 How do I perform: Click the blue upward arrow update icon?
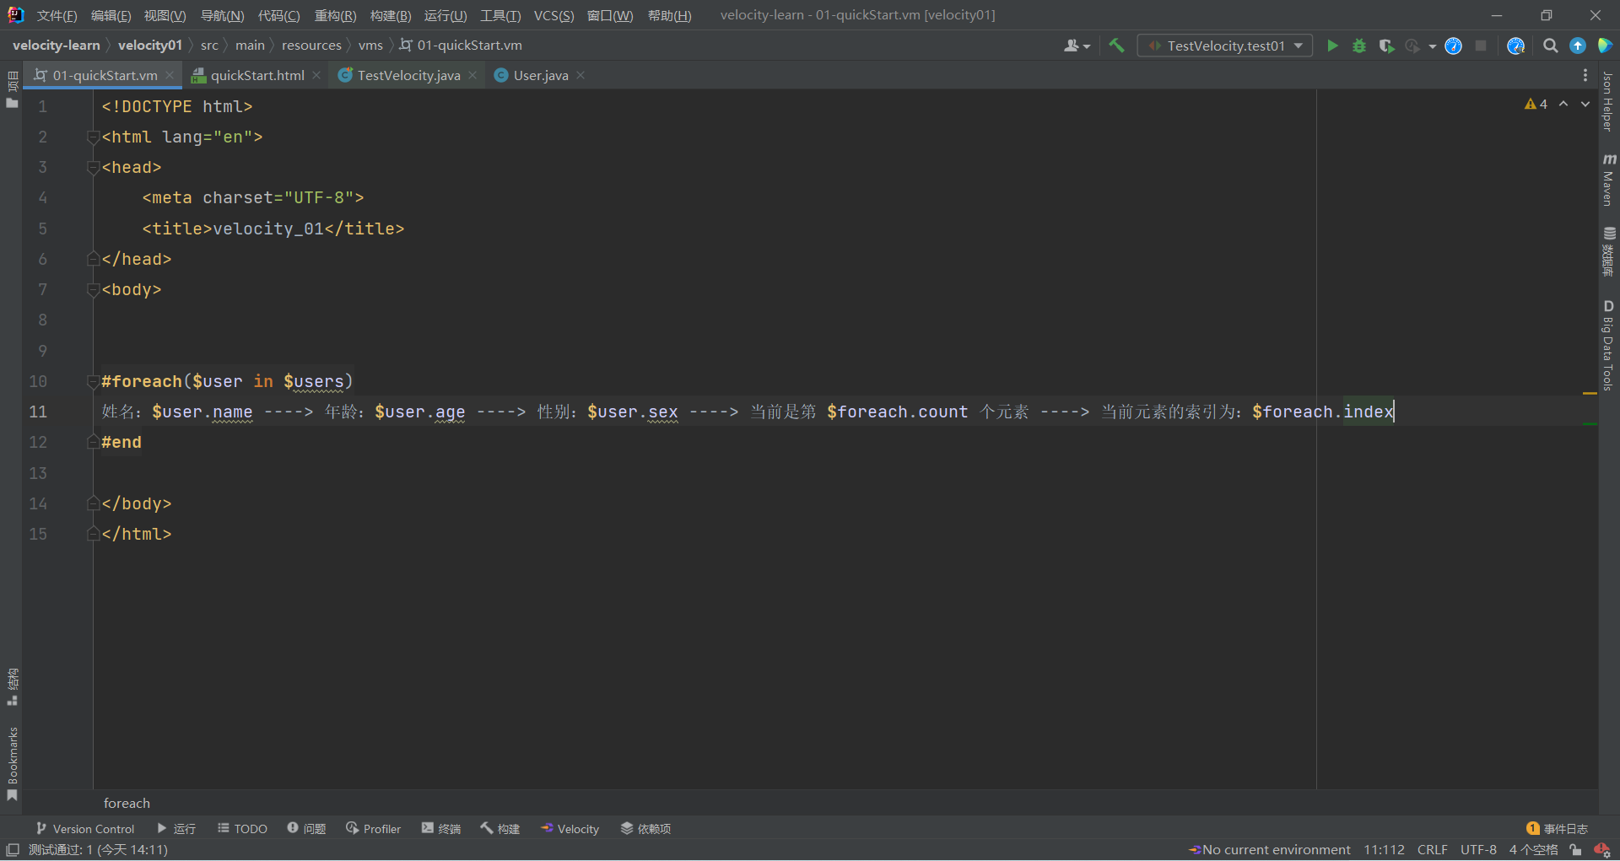pos(1577,46)
